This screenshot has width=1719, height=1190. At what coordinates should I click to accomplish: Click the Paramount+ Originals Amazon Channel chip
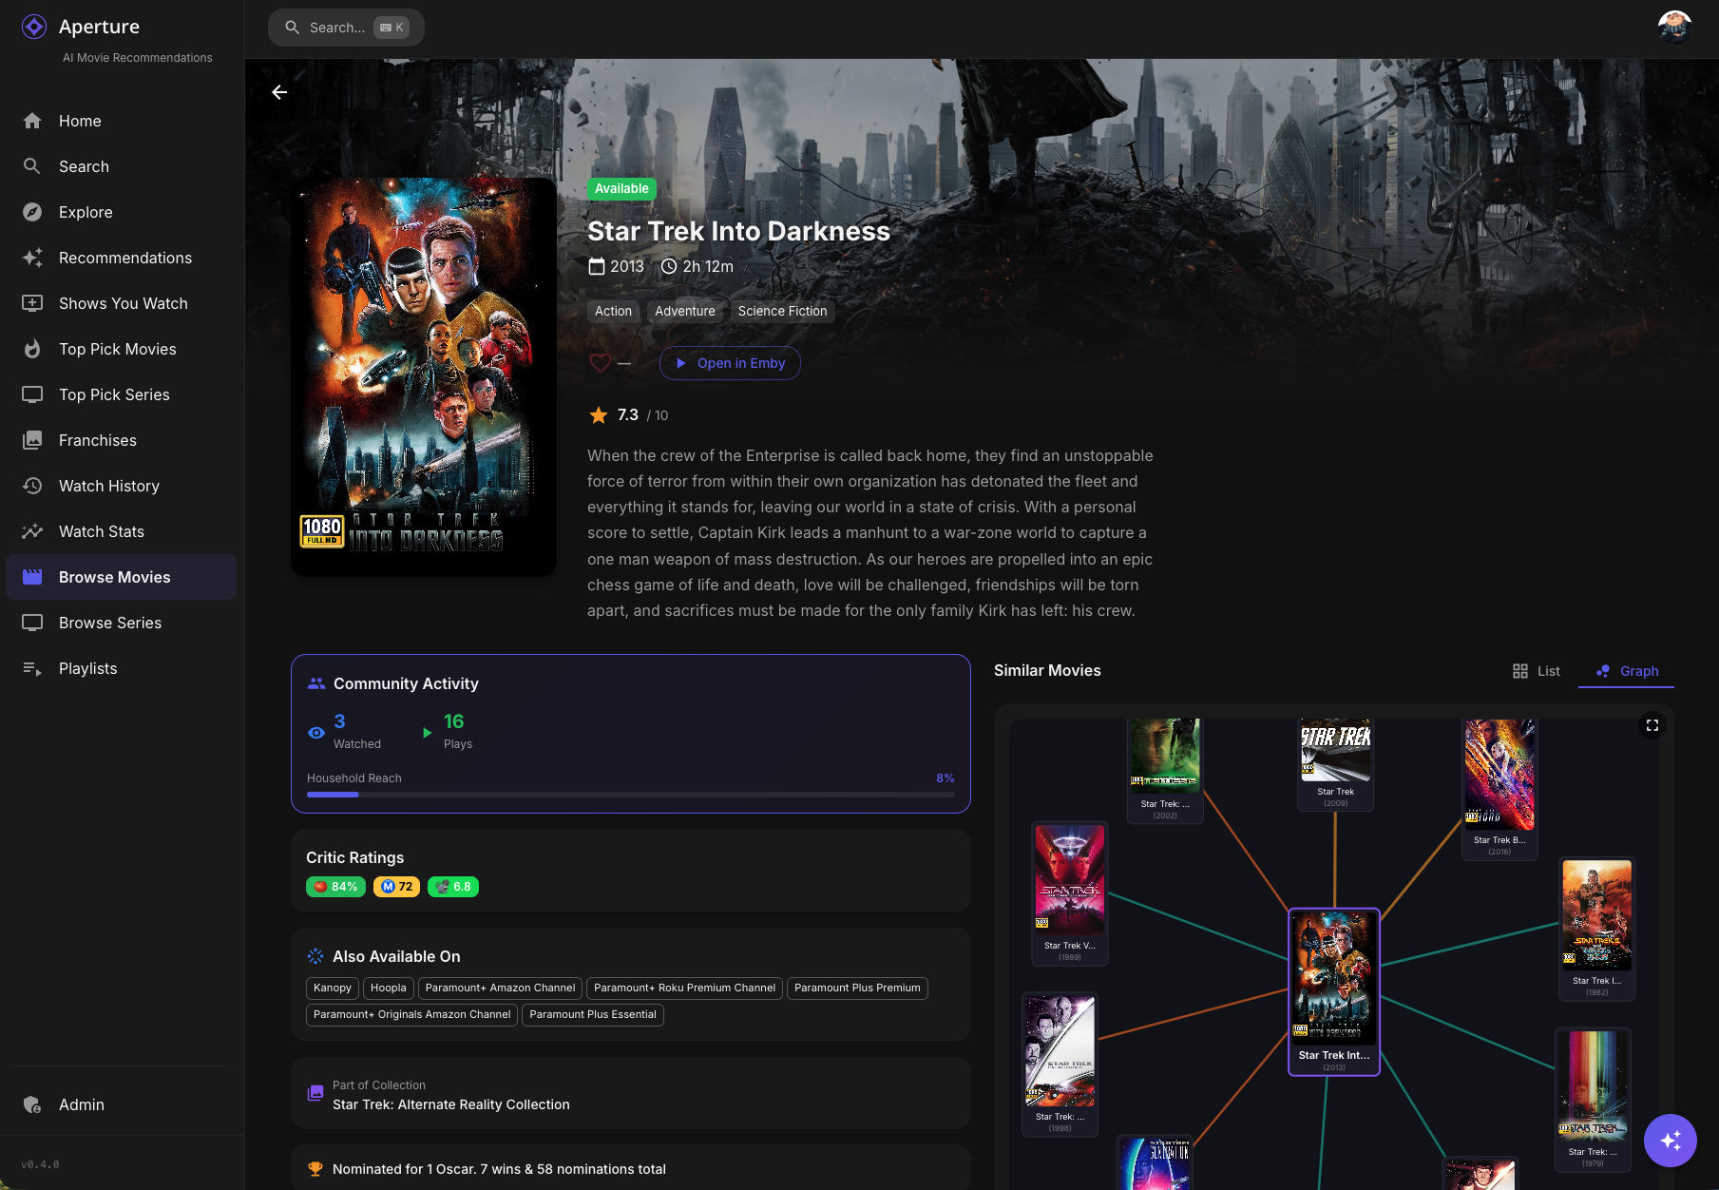click(412, 1015)
